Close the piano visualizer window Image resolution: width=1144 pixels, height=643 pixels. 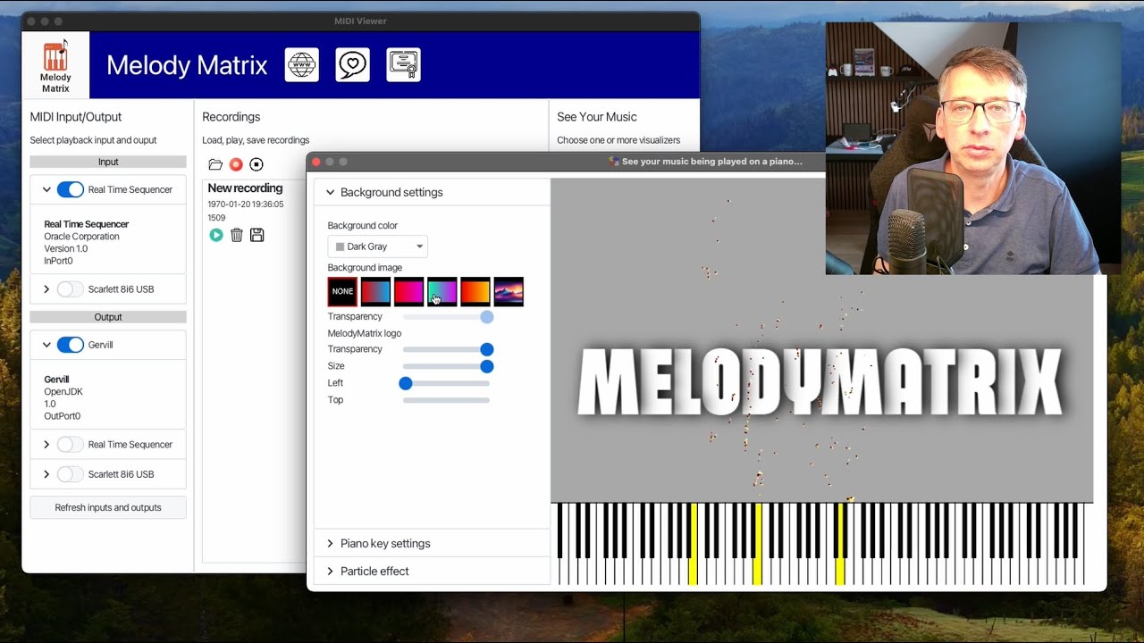click(x=316, y=162)
